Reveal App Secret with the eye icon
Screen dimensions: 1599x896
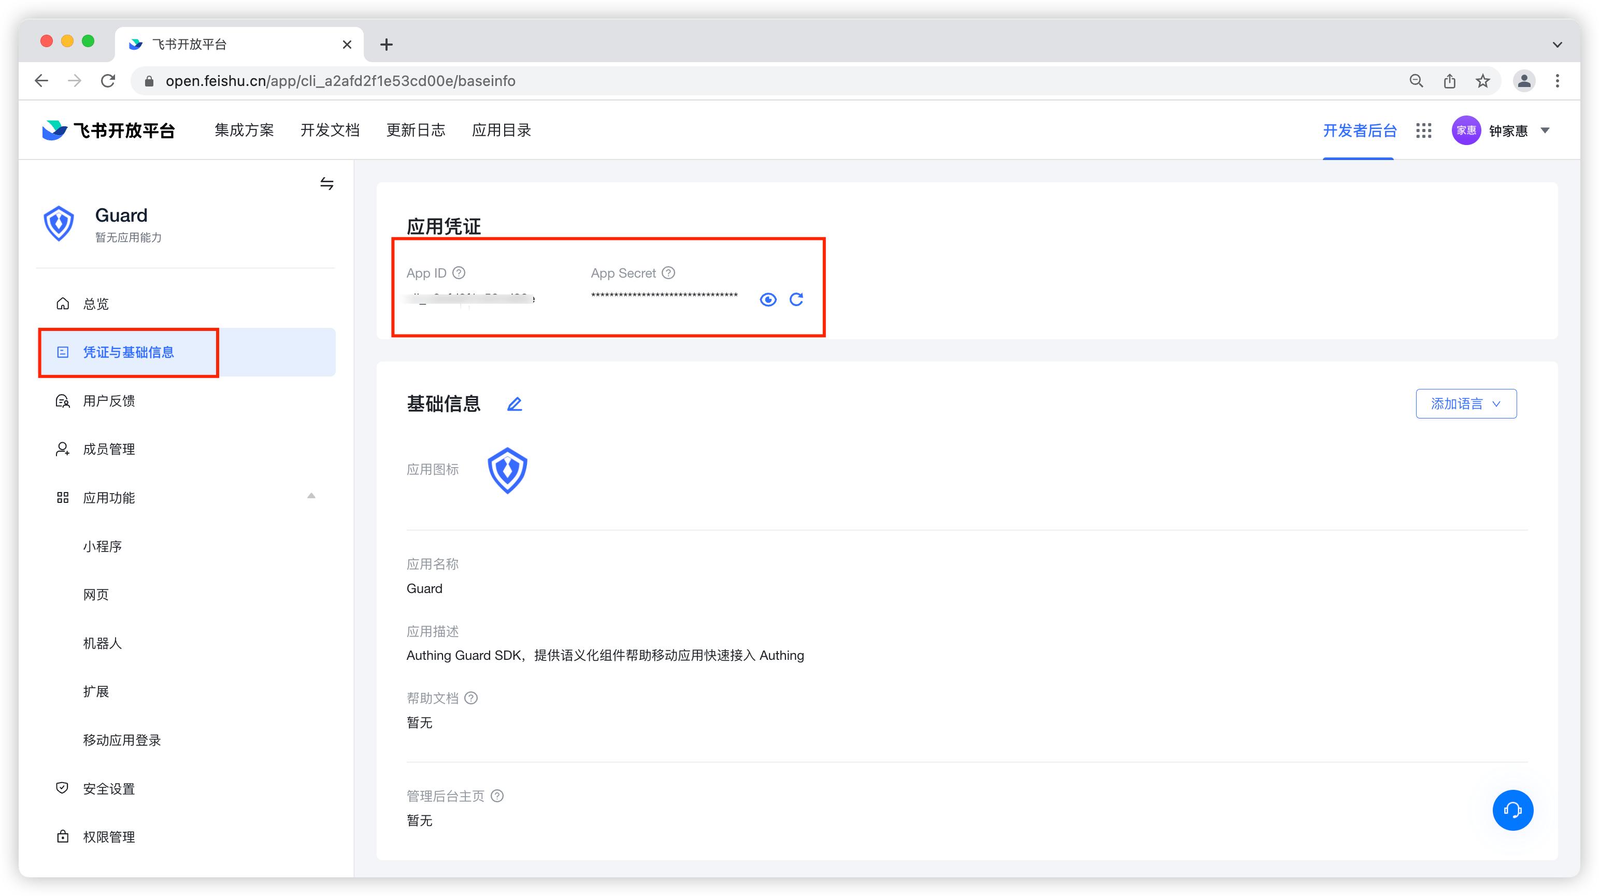click(768, 300)
